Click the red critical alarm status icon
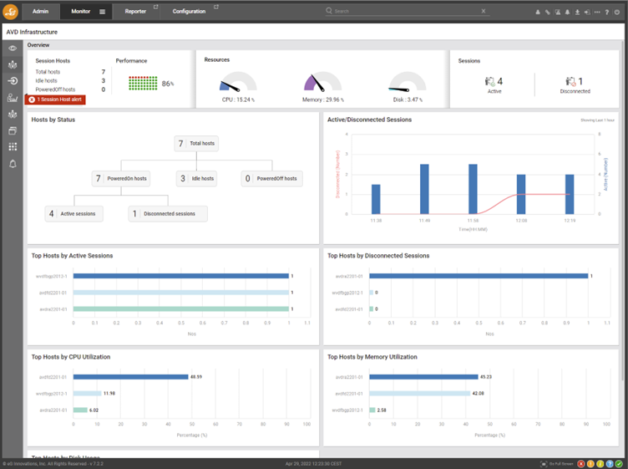Viewport: 628px width, 469px height. pos(580,464)
